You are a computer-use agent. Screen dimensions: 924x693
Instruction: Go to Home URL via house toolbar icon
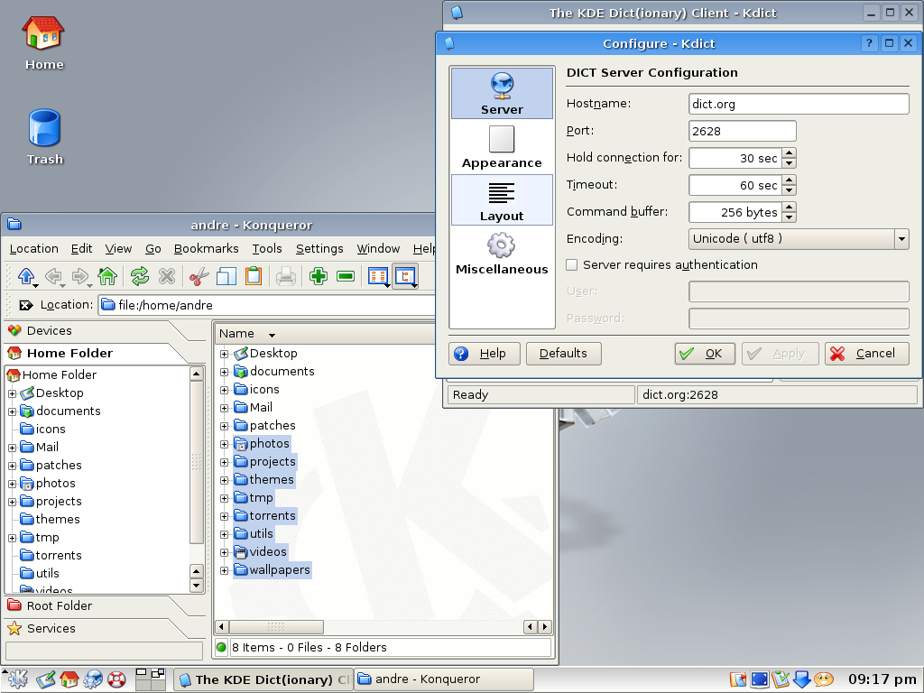coord(107,276)
